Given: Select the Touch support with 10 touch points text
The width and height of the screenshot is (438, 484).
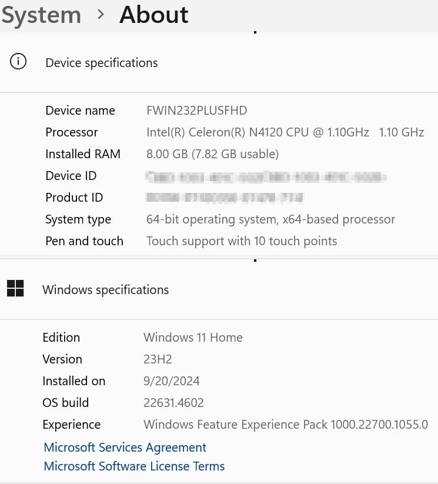Looking at the screenshot, I should point(242,241).
